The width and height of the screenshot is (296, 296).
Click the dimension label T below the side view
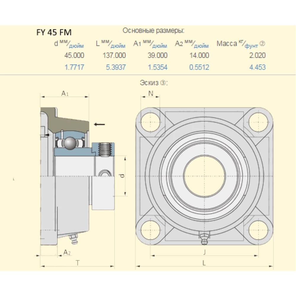[78, 262]
